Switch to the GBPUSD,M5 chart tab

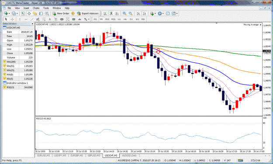pos(94,155)
